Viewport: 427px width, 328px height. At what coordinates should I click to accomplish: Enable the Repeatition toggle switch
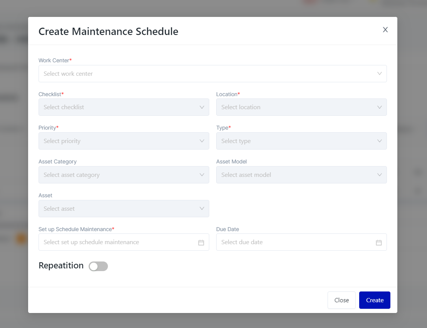(x=98, y=266)
